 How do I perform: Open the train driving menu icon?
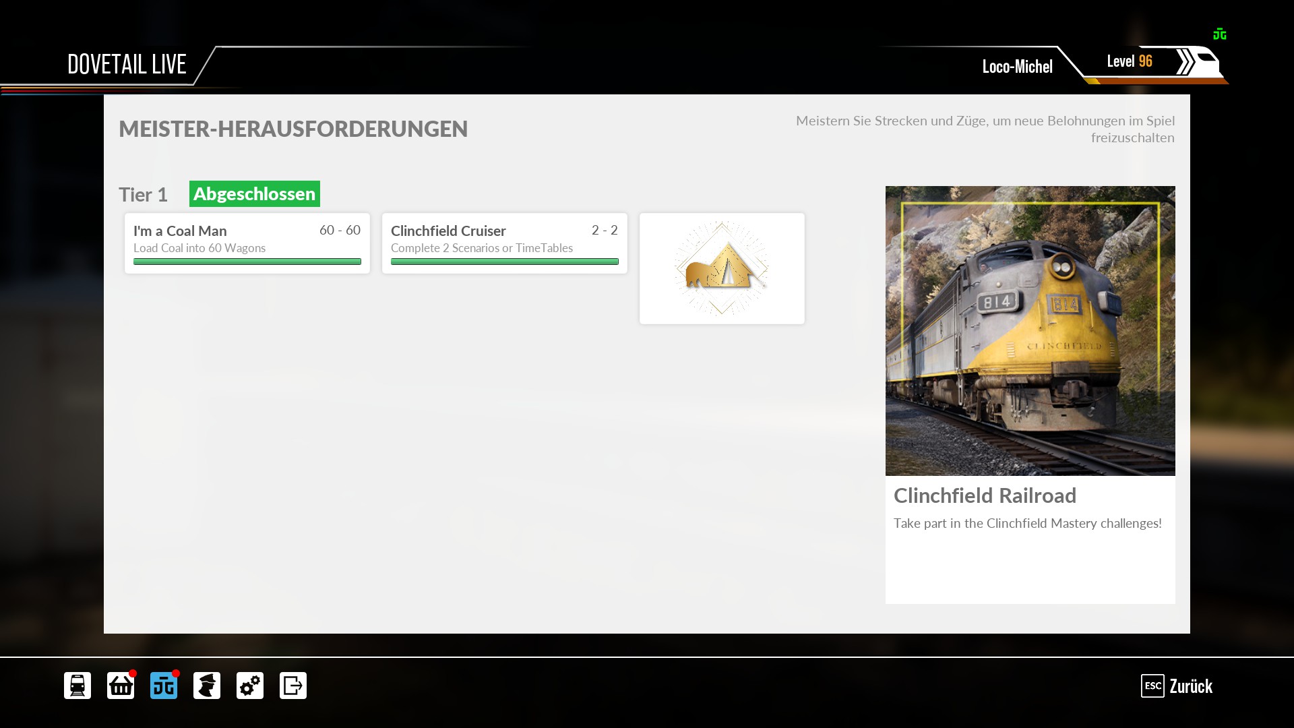pyautogui.click(x=78, y=686)
